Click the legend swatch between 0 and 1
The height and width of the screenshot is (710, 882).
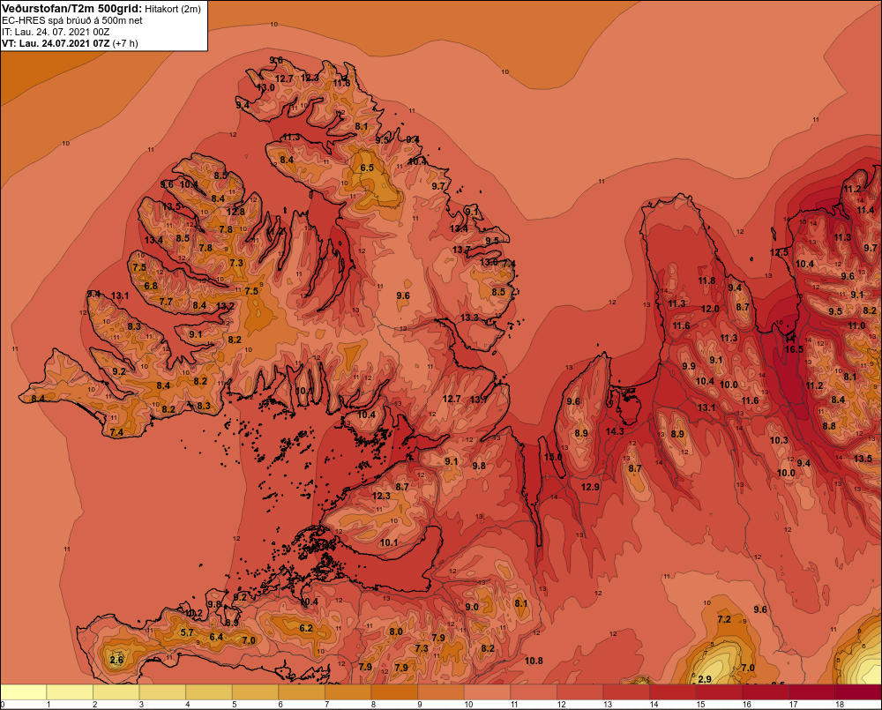coord(24,691)
